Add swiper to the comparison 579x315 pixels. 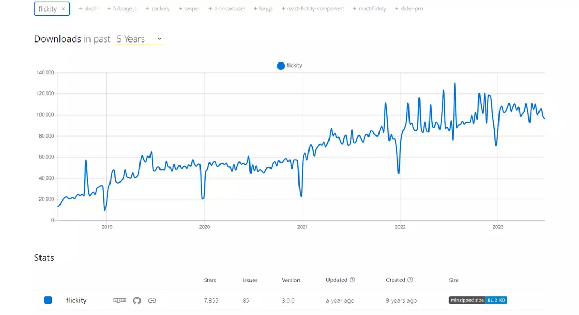point(189,9)
